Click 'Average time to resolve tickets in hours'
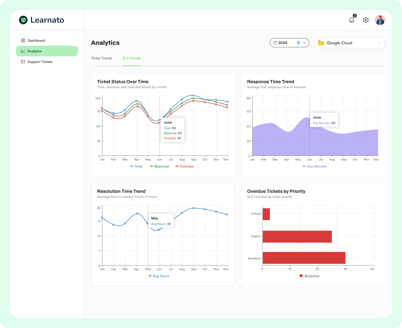 (x=127, y=197)
